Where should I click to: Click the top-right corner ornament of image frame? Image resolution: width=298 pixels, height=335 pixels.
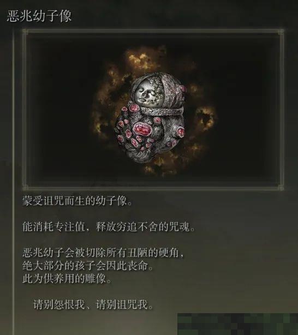(281, 32)
